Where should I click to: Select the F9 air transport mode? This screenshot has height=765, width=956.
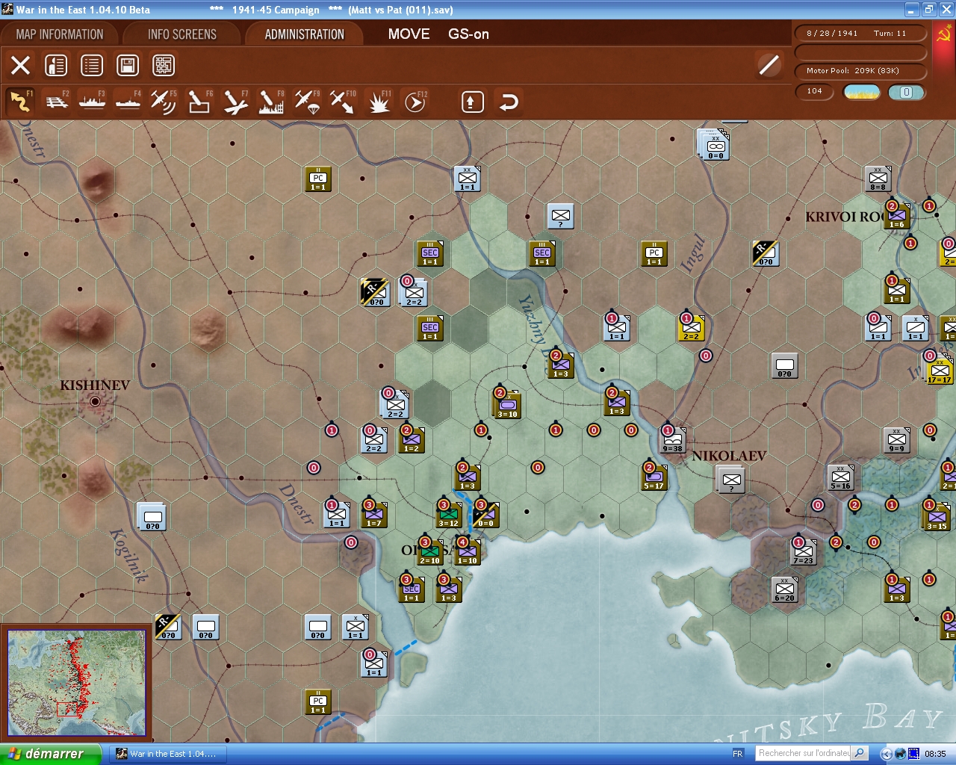307,102
